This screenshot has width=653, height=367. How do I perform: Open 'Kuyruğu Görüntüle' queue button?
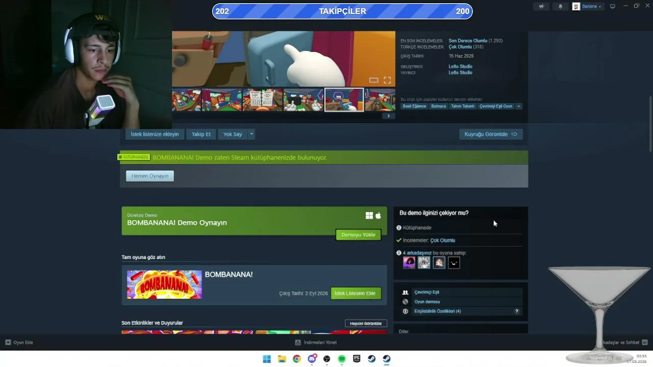(491, 134)
